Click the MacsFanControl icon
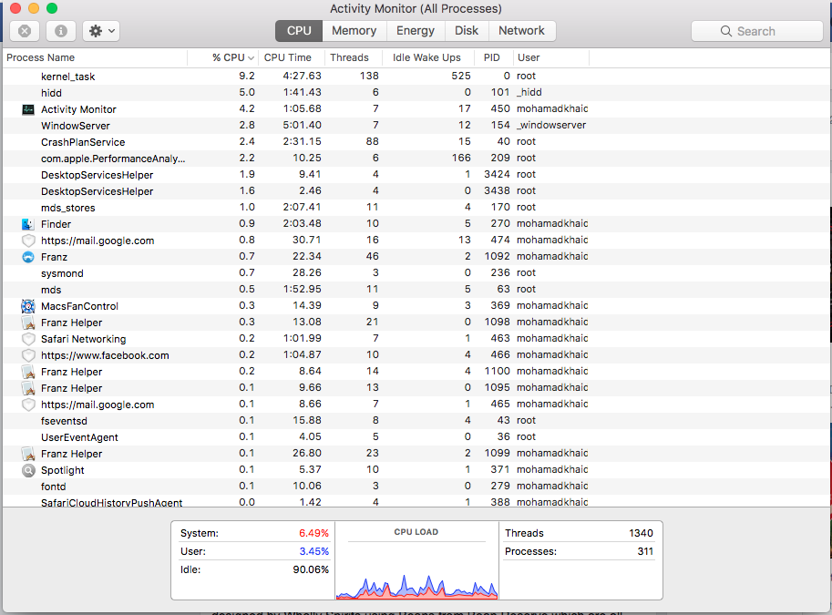 [x=28, y=306]
